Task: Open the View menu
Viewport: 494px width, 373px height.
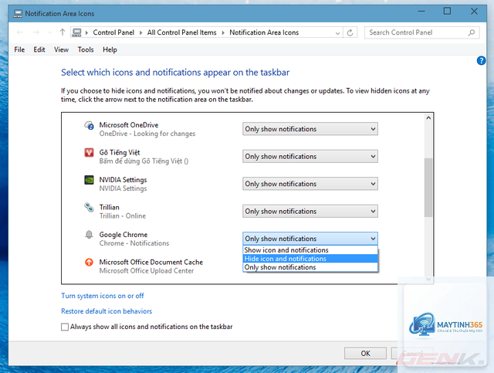Action: 61,49
